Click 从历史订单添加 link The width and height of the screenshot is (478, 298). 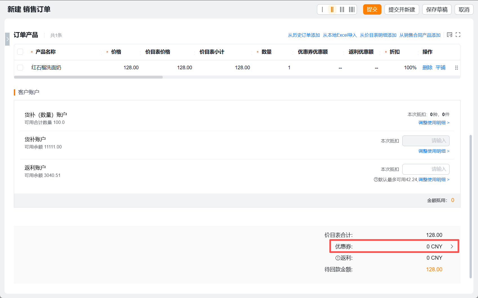click(x=304, y=35)
